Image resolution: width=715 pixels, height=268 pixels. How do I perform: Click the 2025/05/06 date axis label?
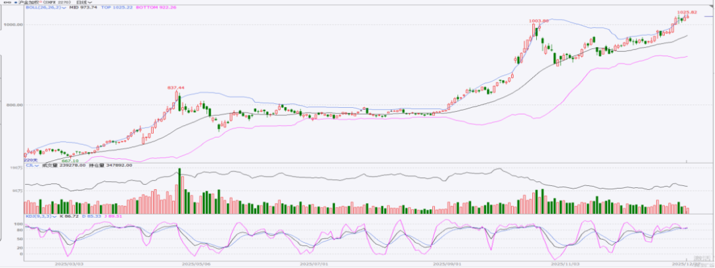[x=197, y=263]
